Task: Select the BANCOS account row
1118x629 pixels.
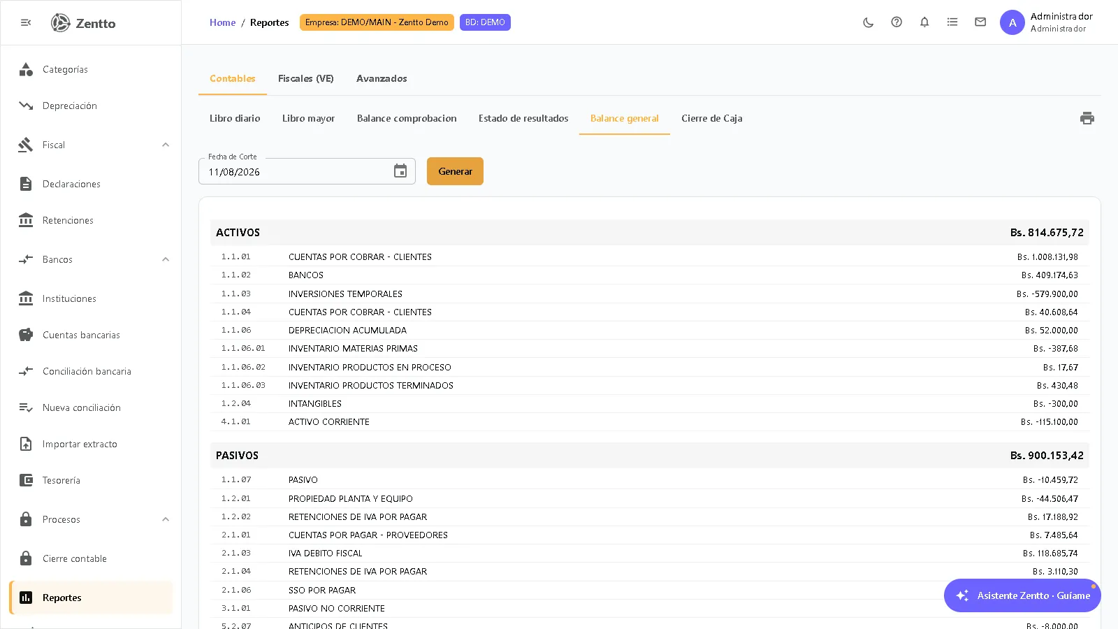Action: click(650, 275)
